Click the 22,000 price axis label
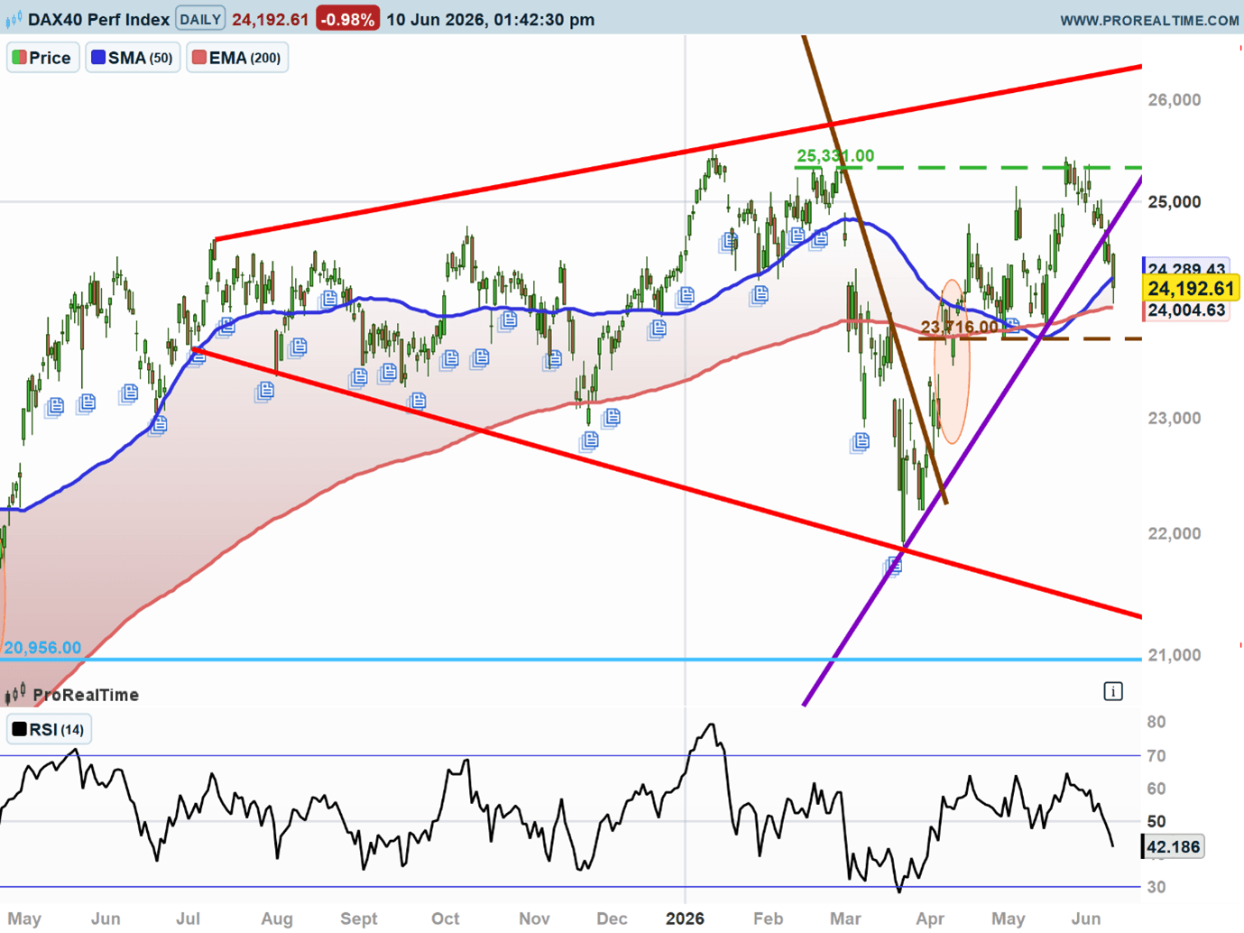Screen dimensions: 1244x933 point(1175,533)
